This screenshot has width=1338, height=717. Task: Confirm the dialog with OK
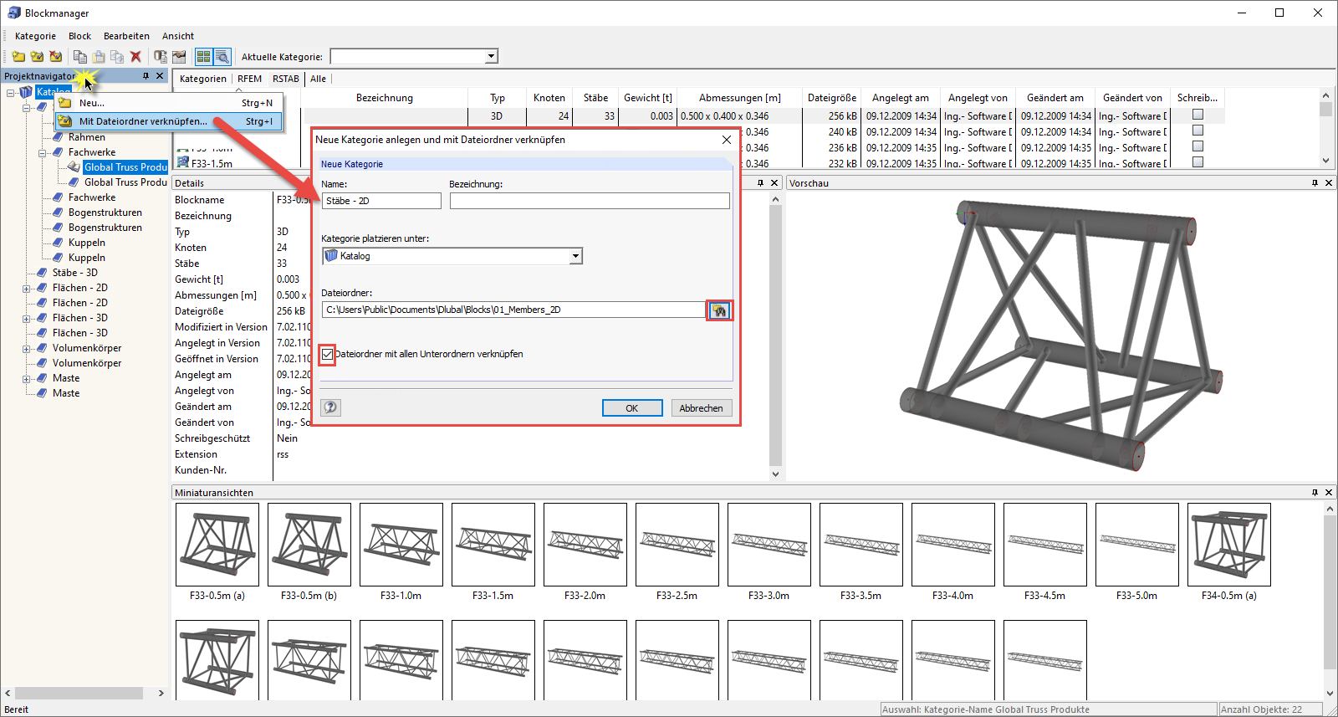tap(632, 407)
